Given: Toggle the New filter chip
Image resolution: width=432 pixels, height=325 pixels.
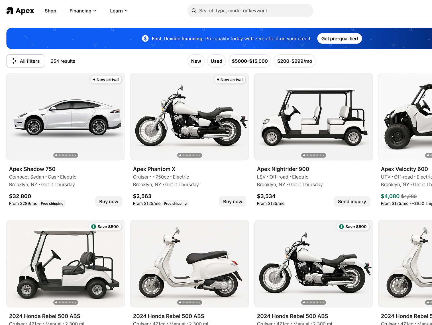Looking at the screenshot, I should [196, 61].
